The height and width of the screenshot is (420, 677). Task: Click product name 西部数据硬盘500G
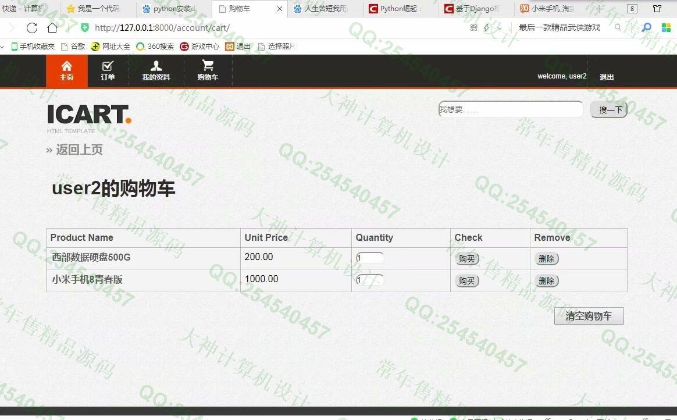(x=91, y=257)
